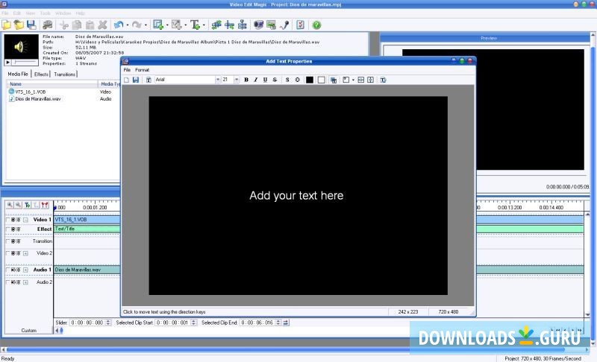The width and height of the screenshot is (597, 362).
Task: Tick the Video 1 track checkbox
Action: click(x=7, y=220)
